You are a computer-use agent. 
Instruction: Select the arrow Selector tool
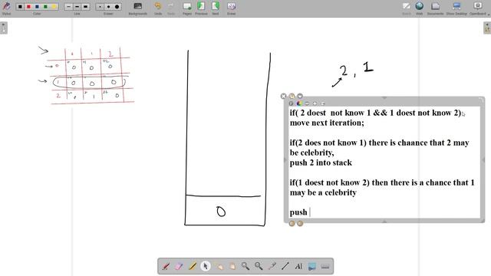point(206,266)
